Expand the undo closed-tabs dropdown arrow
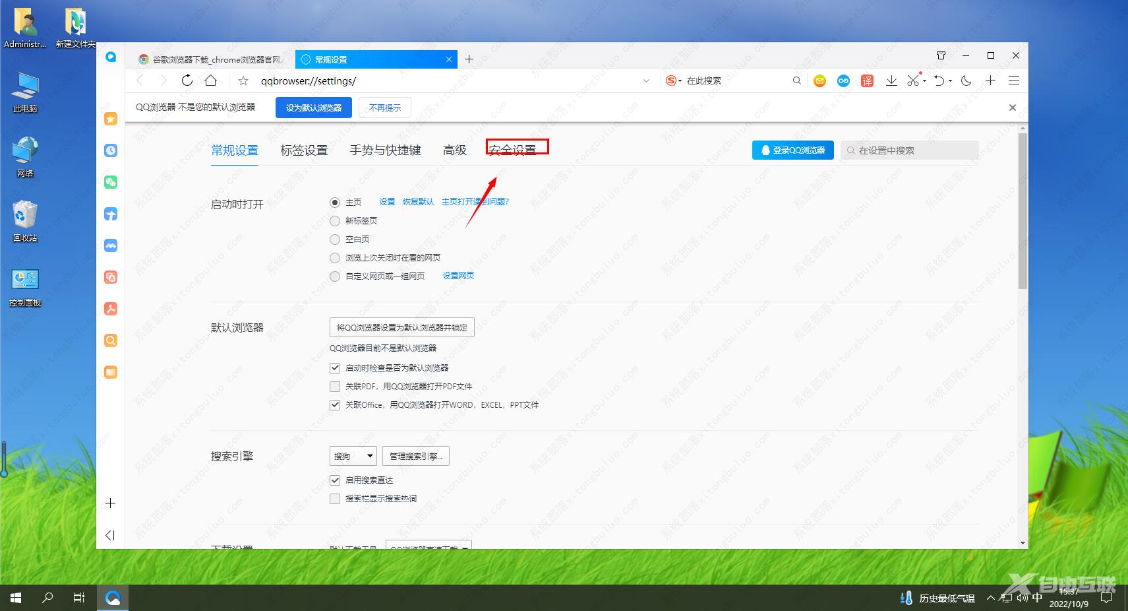This screenshot has height=611, width=1128. 950,81
